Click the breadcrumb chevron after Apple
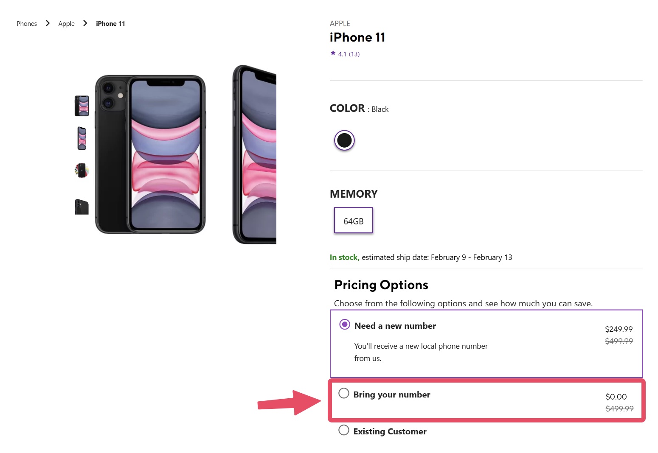The image size is (658, 453). point(85,23)
